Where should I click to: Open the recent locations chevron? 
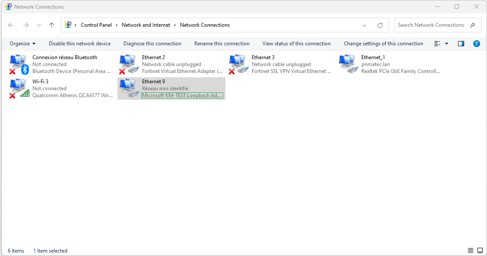[x=39, y=25]
